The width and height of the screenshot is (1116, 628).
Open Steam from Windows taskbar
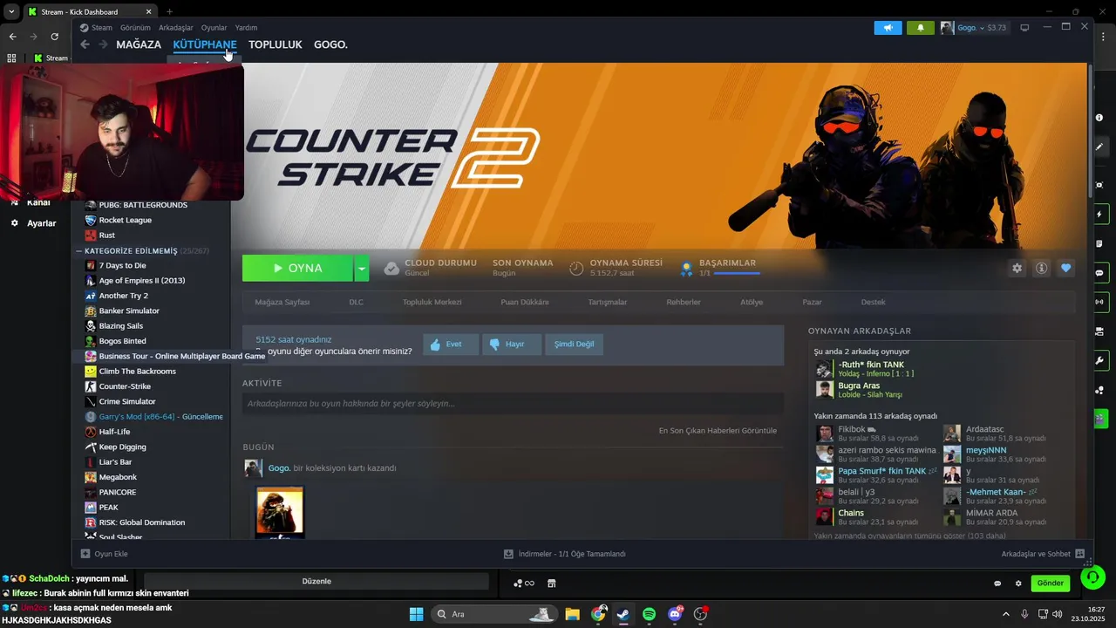pyautogui.click(x=623, y=614)
